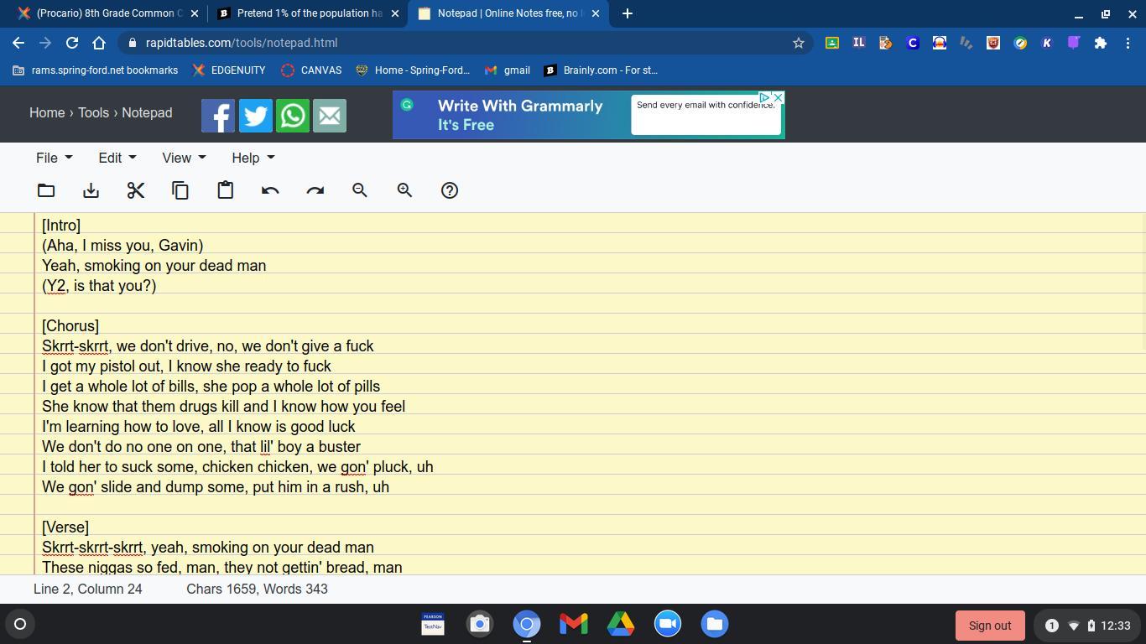Screen dimensions: 1146x644
Task: Click the address bar URL field
Action: pyautogui.click(x=466, y=43)
